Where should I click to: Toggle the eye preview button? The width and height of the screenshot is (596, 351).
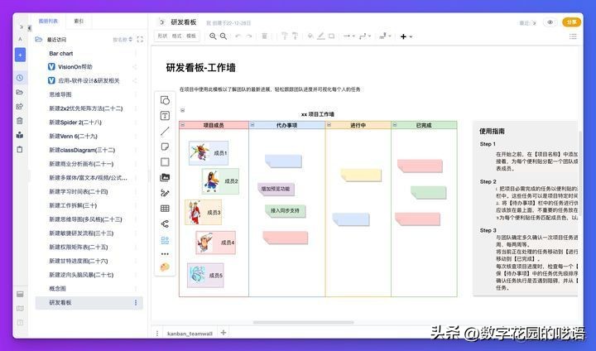tap(550, 22)
